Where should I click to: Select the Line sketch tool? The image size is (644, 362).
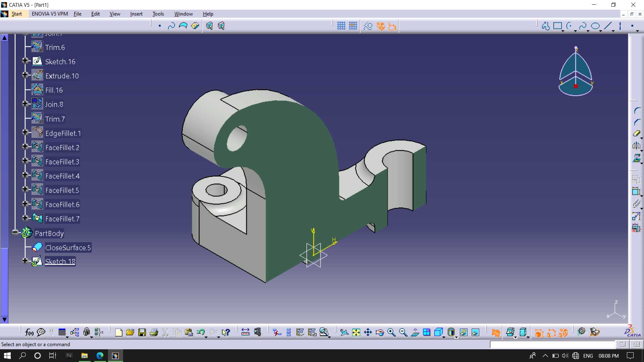click(608, 26)
